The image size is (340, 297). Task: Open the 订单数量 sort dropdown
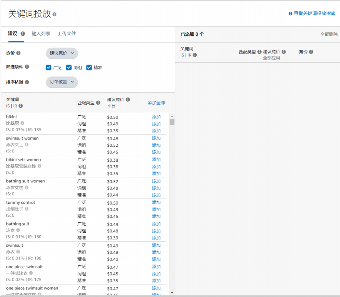click(x=62, y=82)
